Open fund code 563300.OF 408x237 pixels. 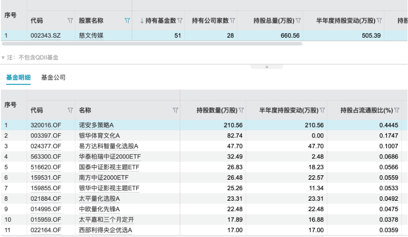click(46, 156)
